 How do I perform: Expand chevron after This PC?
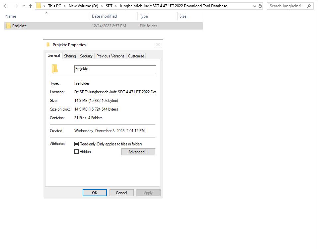(x=65, y=6)
